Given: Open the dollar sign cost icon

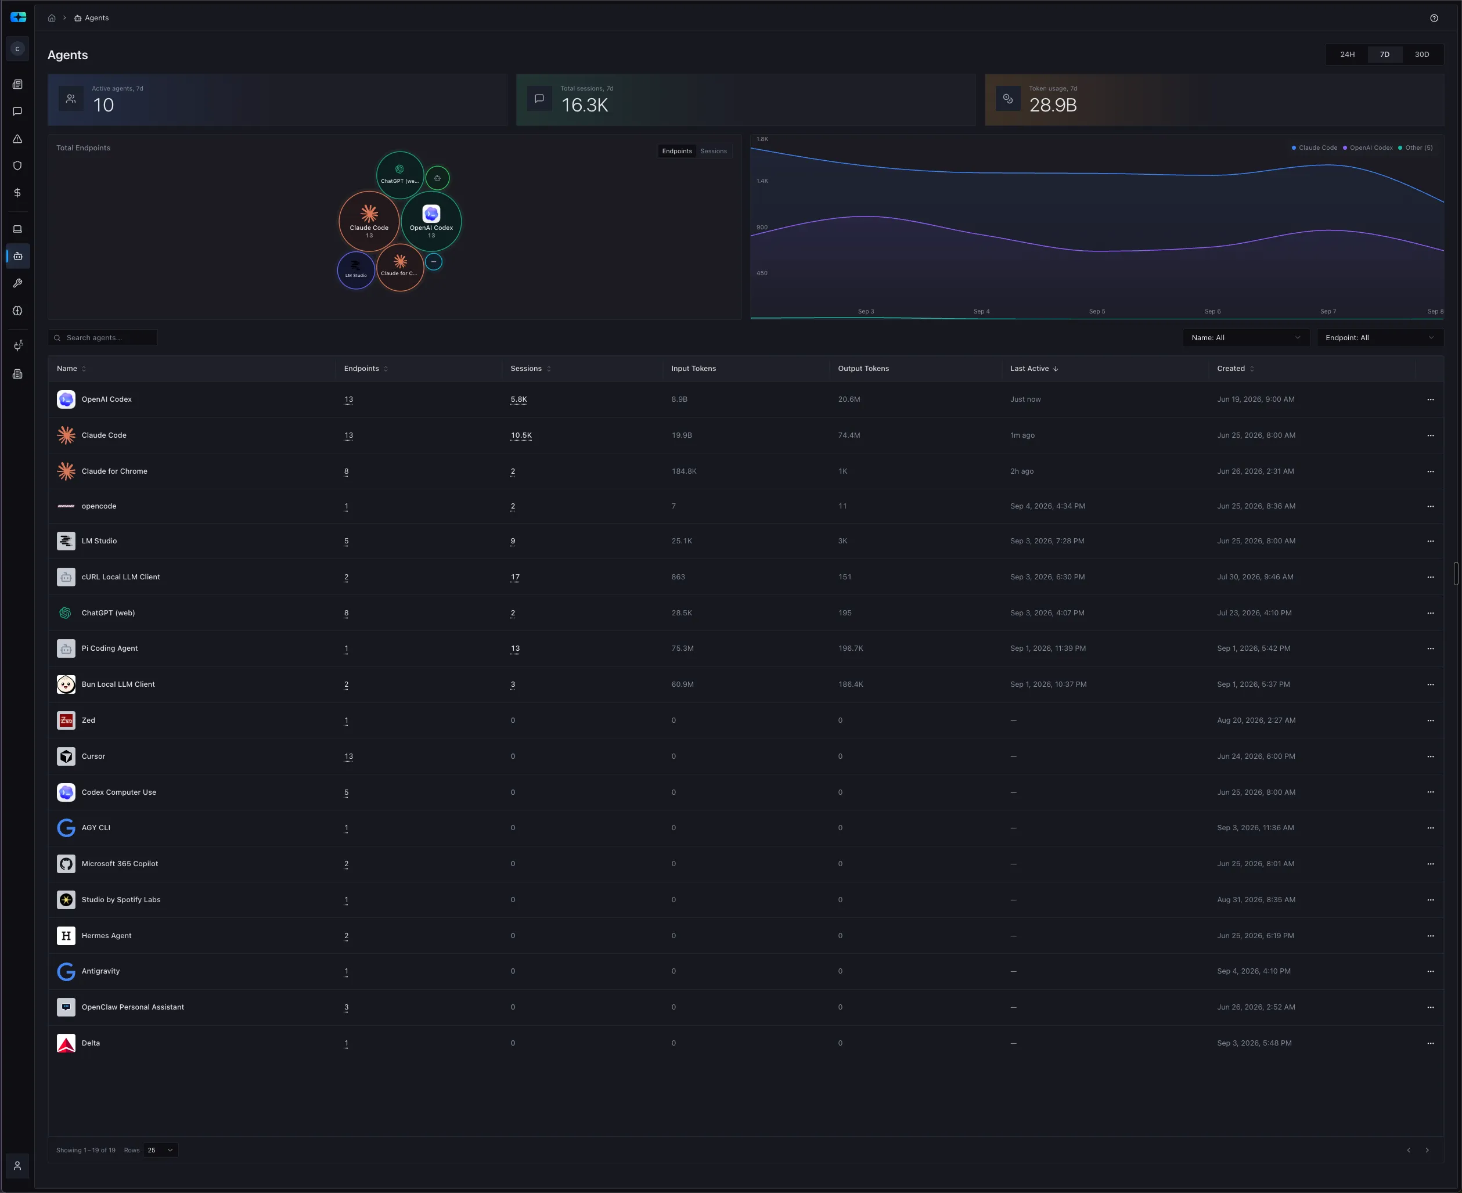Looking at the screenshot, I should pos(18,193).
